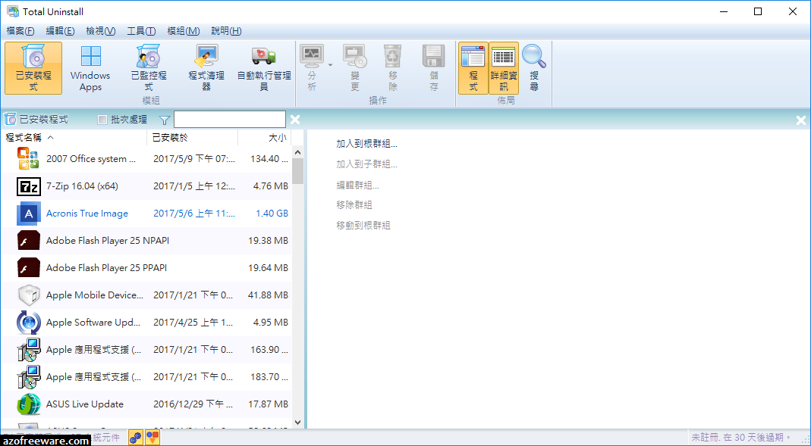Click the filter funnel icon
Image resolution: width=811 pixels, height=446 pixels.
pyautogui.click(x=164, y=119)
